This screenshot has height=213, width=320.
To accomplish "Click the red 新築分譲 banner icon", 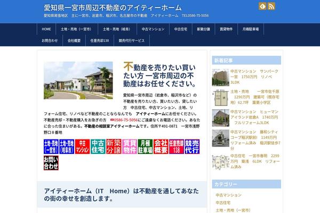I will click(114, 146).
